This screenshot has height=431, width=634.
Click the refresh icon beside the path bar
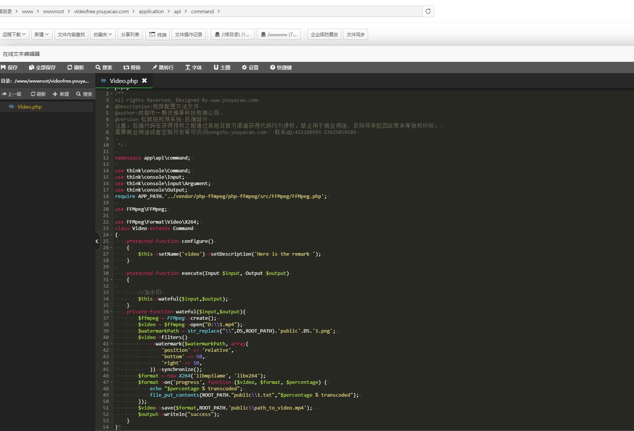tap(428, 11)
